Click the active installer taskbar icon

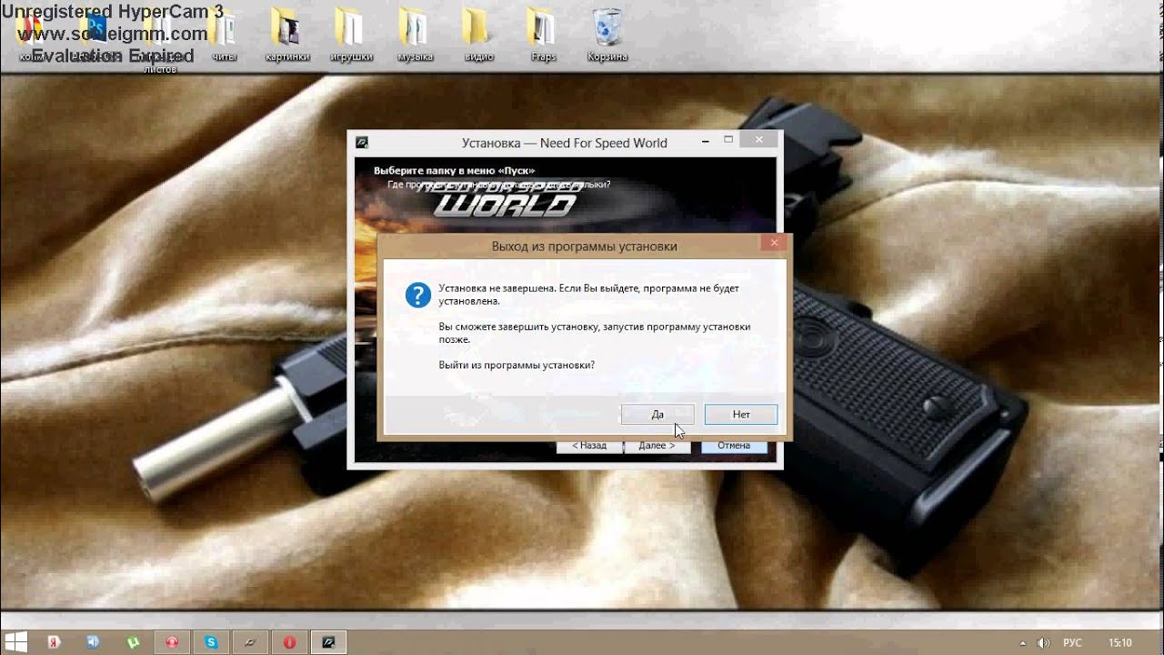click(x=328, y=642)
